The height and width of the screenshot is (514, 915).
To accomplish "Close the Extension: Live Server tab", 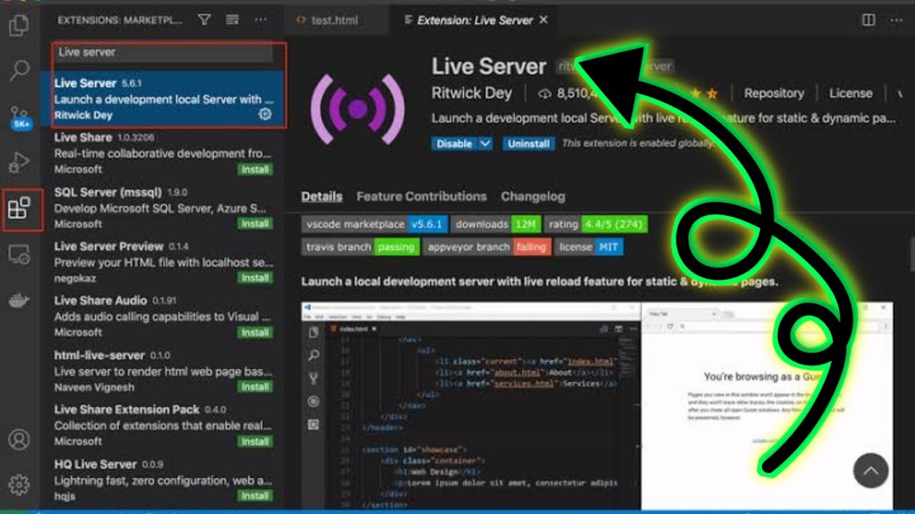I will click(x=543, y=20).
